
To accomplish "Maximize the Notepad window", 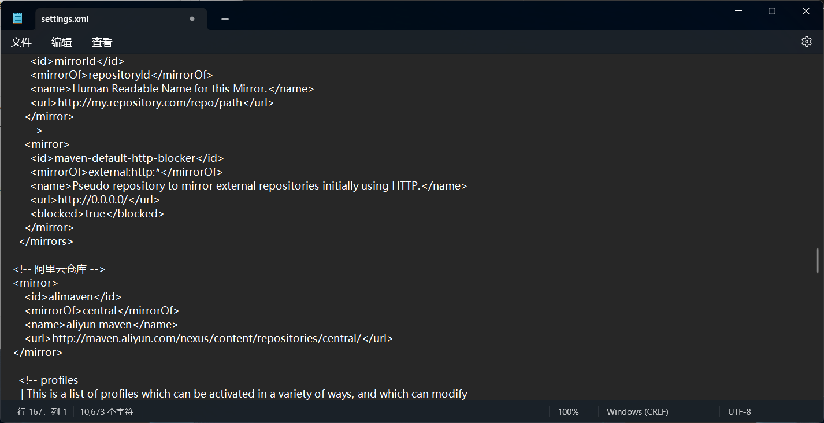I will [771, 11].
